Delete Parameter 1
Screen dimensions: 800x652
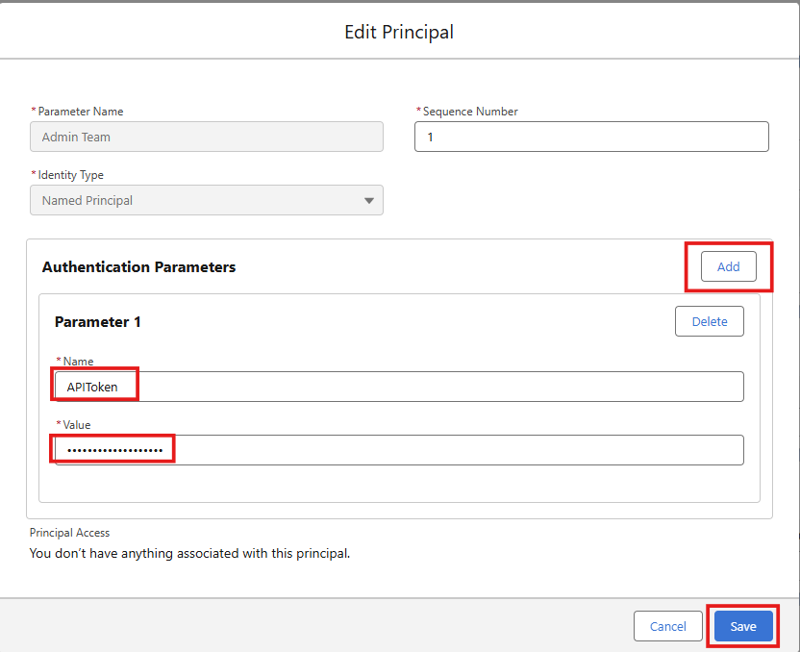[x=710, y=321]
